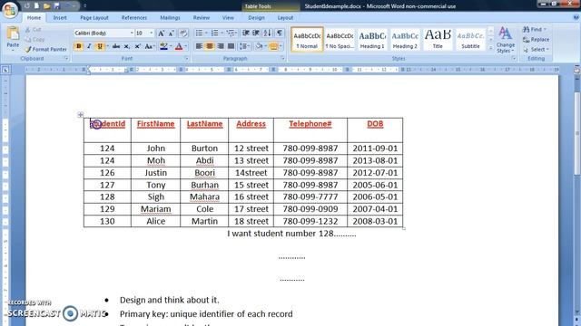Click the text highlight color icon
The height and width of the screenshot is (326, 581).
click(163, 46)
